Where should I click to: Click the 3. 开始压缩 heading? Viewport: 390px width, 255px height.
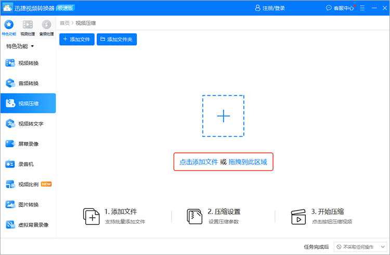[x=328, y=211]
